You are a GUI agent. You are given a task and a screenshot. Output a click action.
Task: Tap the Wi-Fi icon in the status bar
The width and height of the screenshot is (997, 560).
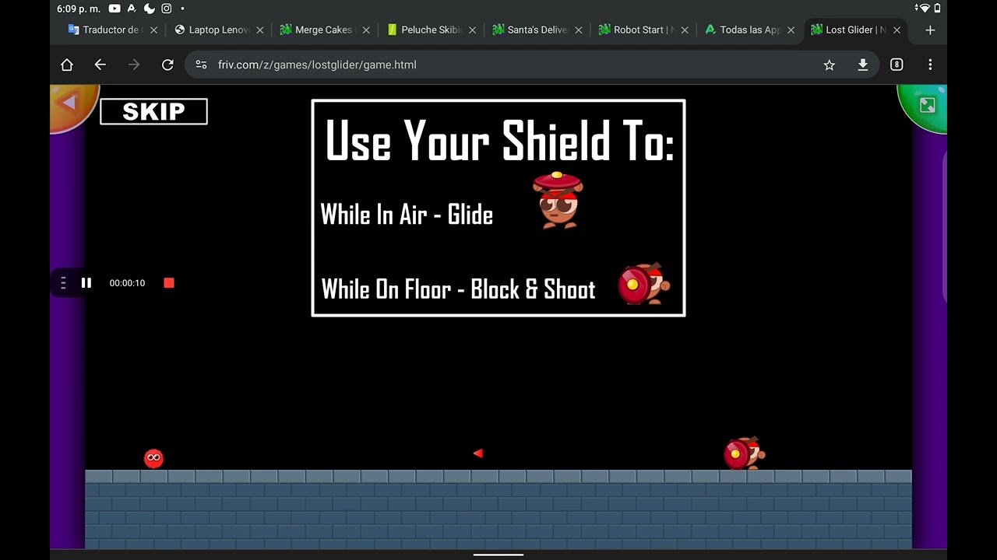click(x=925, y=9)
